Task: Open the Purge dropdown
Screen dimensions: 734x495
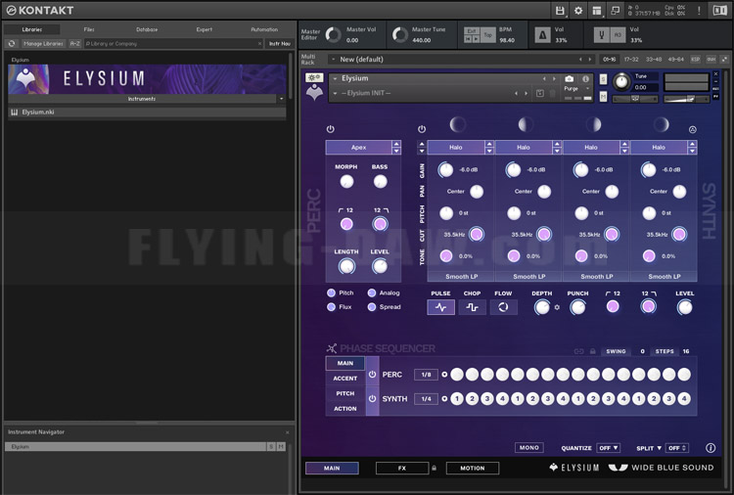Action: tap(576, 88)
